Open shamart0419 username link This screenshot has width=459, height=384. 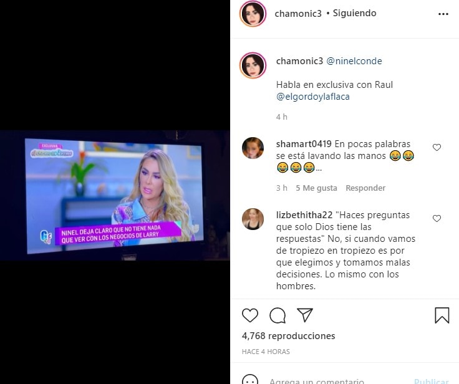[304, 144]
